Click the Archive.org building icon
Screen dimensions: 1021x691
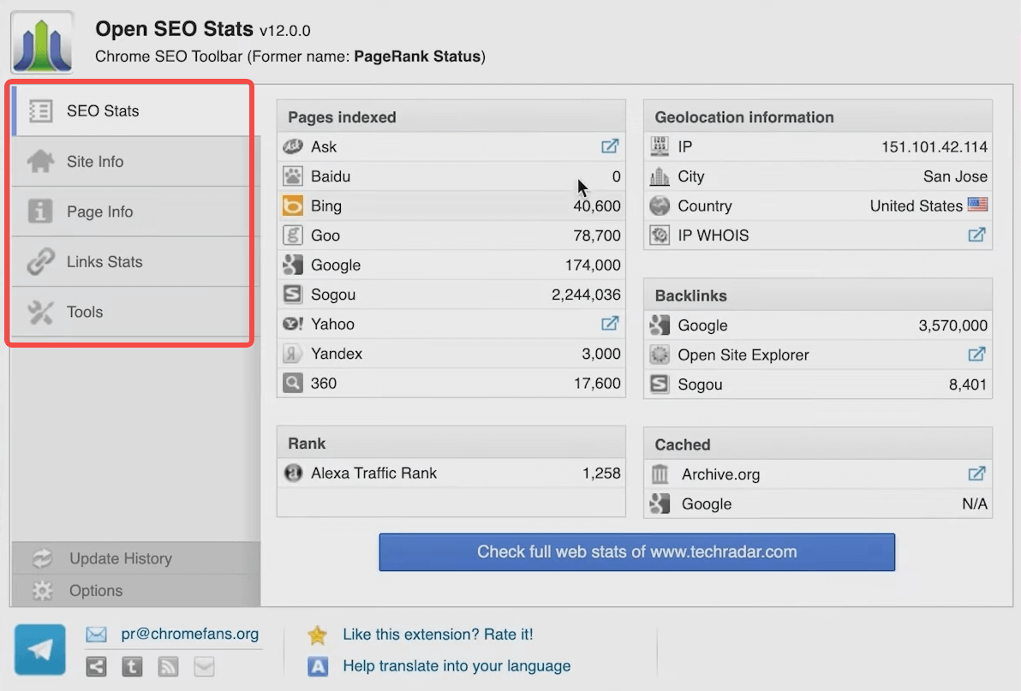pos(660,474)
